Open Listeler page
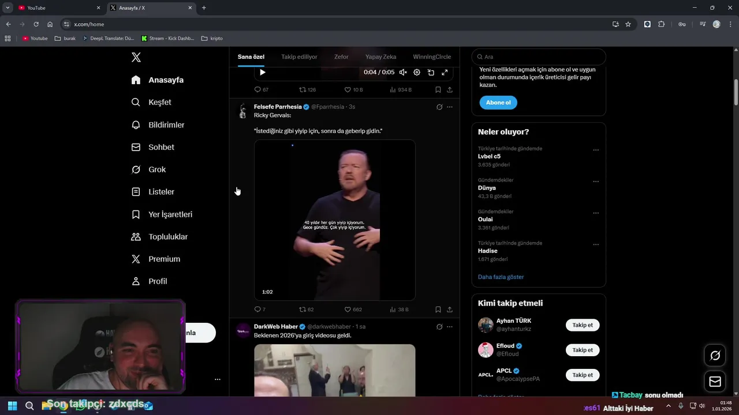This screenshot has width=739, height=415. (153, 191)
